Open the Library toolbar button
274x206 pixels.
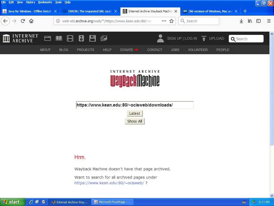250,21
